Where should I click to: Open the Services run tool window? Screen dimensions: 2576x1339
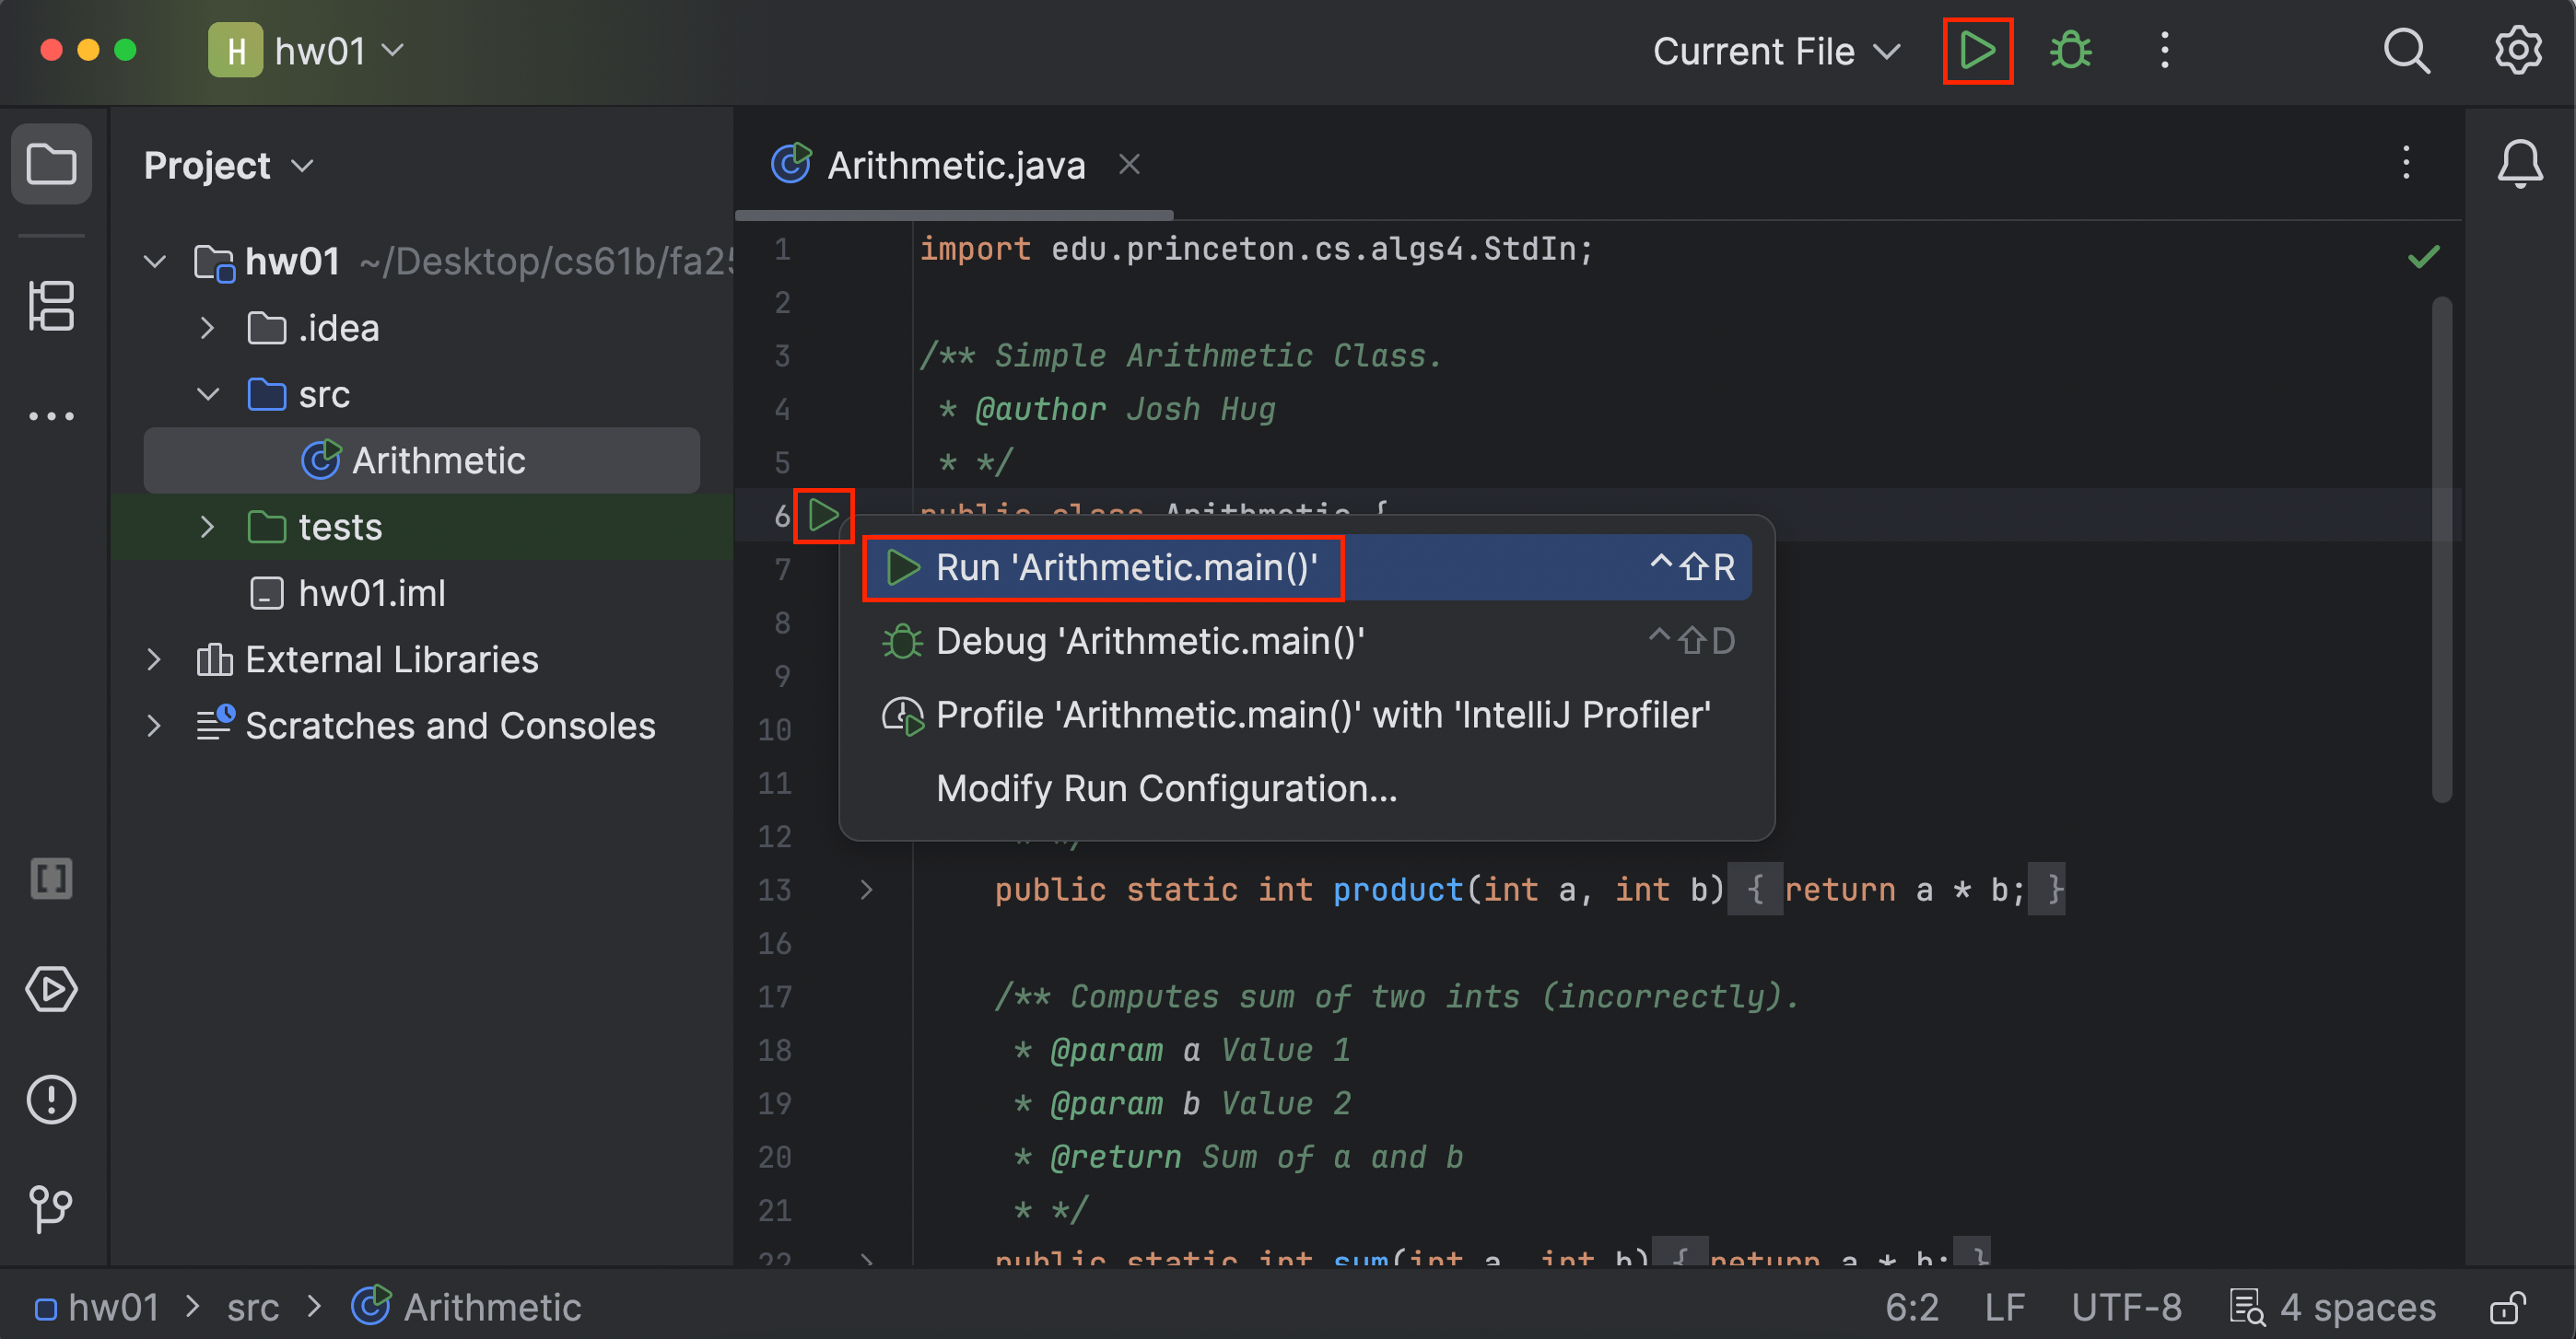coord(51,989)
